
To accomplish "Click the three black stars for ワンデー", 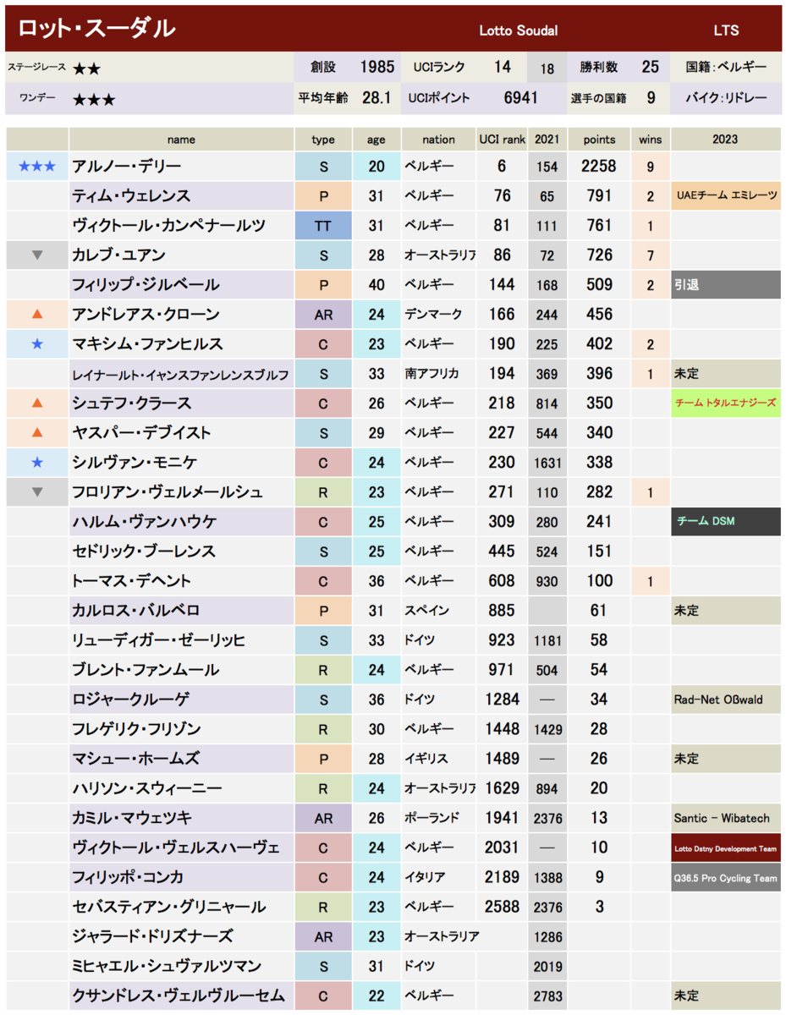I will [93, 99].
